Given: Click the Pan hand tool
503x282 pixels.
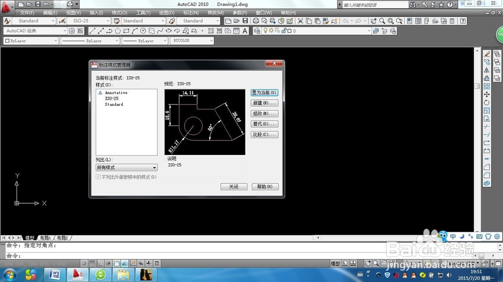Looking at the screenshot, I should tap(373, 21).
